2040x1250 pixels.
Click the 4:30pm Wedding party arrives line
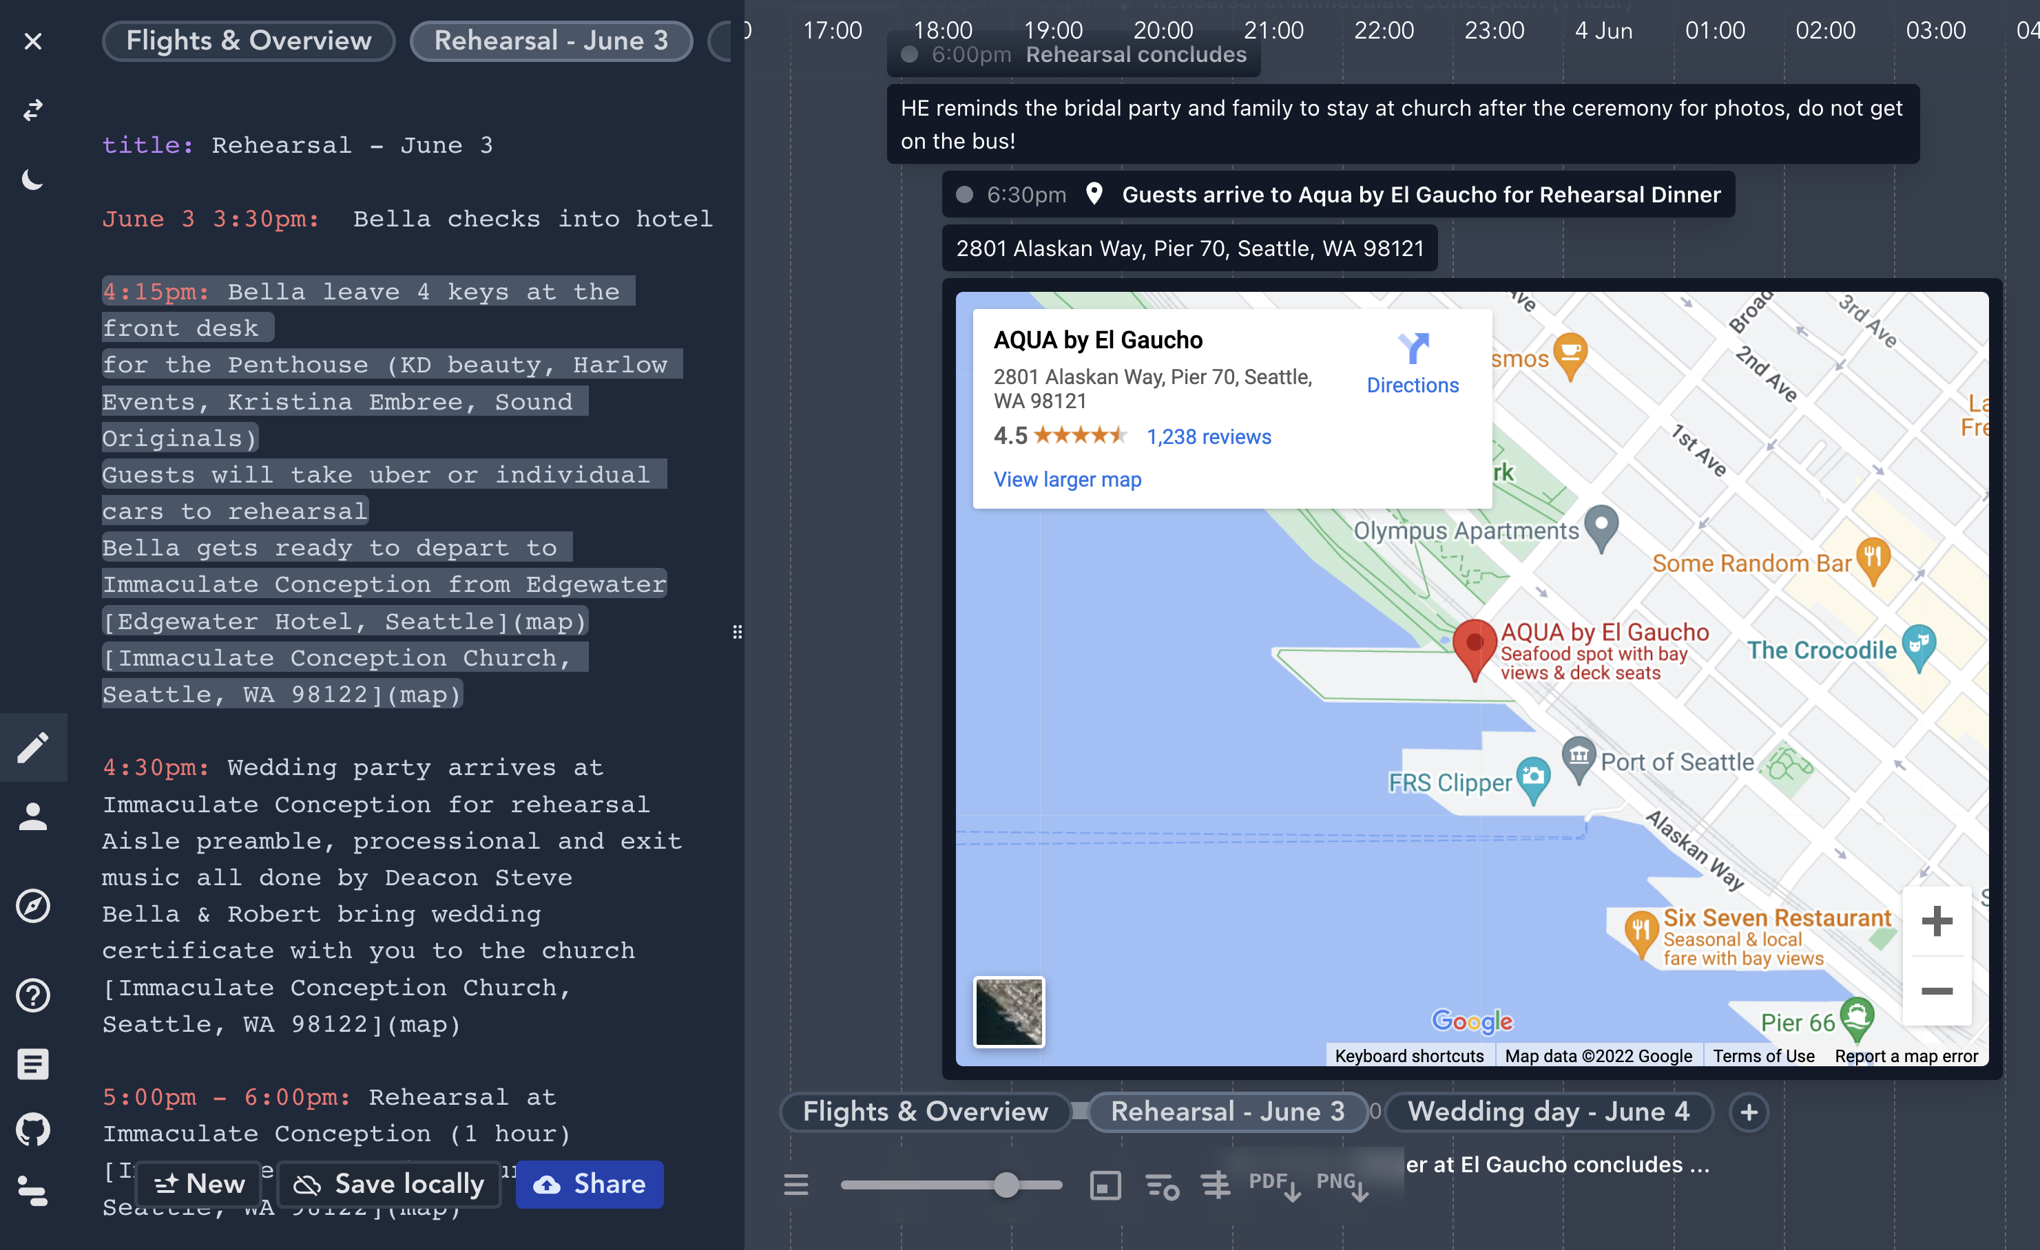pos(353,767)
